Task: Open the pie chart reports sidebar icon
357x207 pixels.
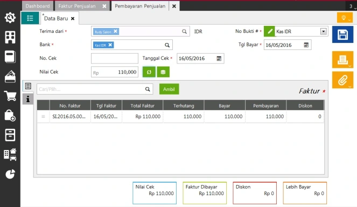Action: [x=10, y=174]
